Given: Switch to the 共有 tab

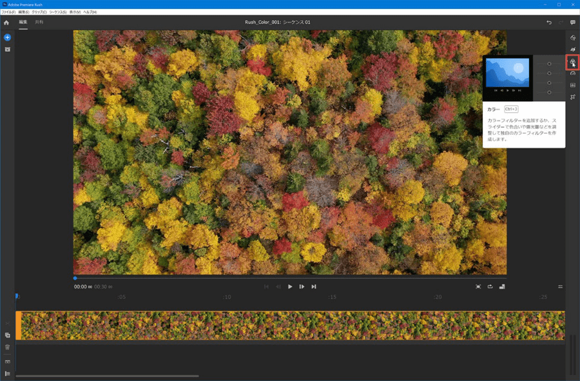Looking at the screenshot, I should pos(39,23).
